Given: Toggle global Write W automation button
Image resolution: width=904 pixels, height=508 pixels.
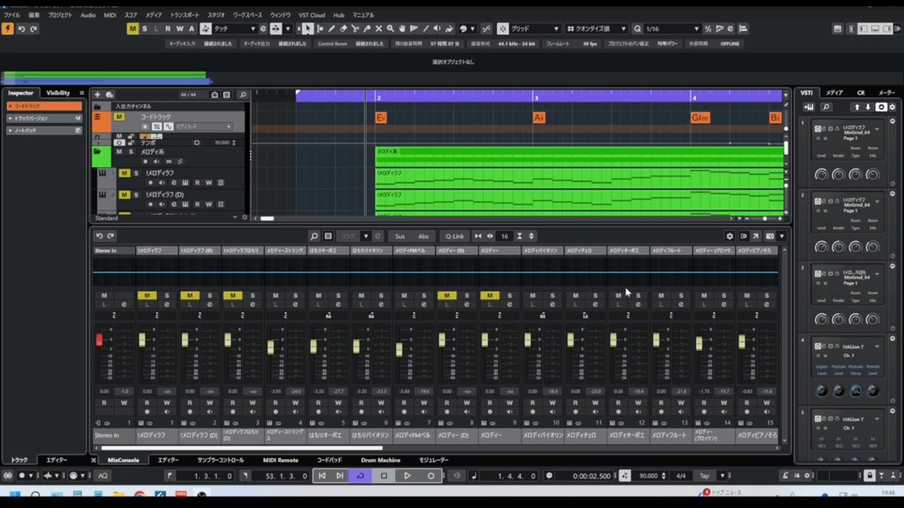Looking at the screenshot, I should coord(180,29).
